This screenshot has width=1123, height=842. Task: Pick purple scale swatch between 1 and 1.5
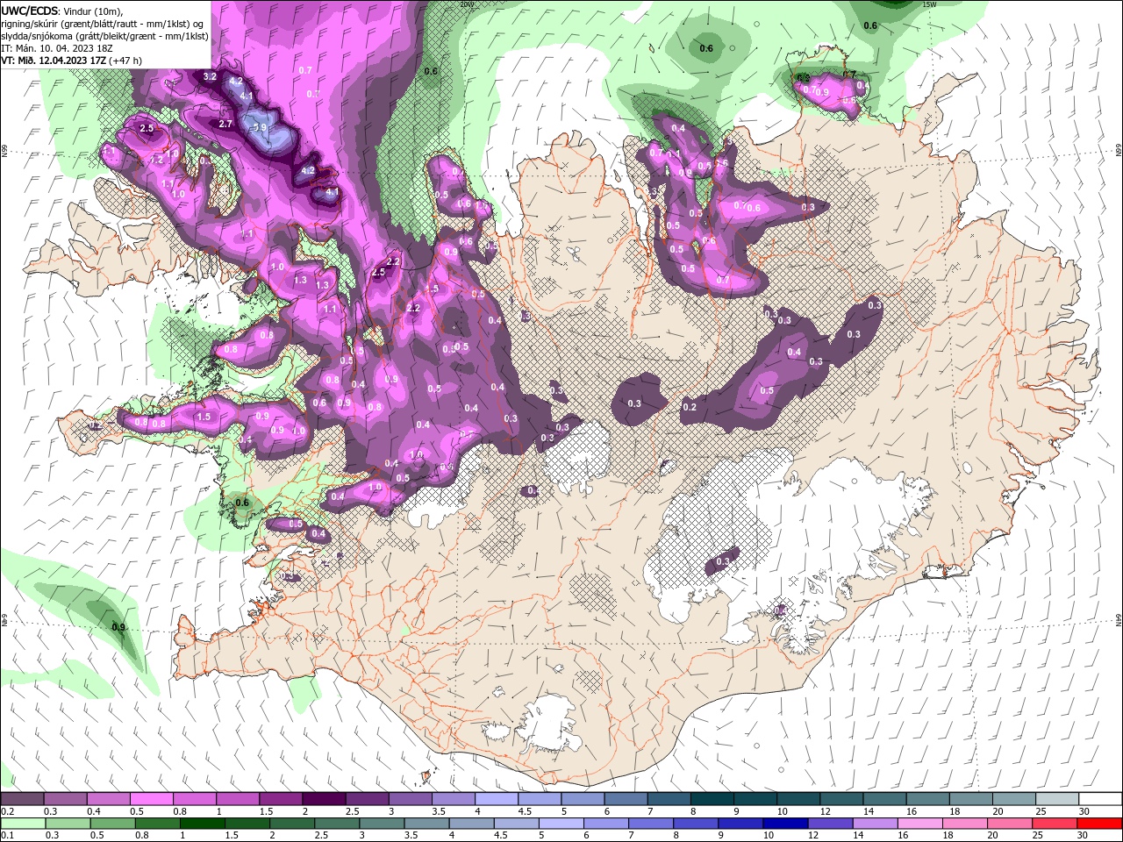(237, 799)
